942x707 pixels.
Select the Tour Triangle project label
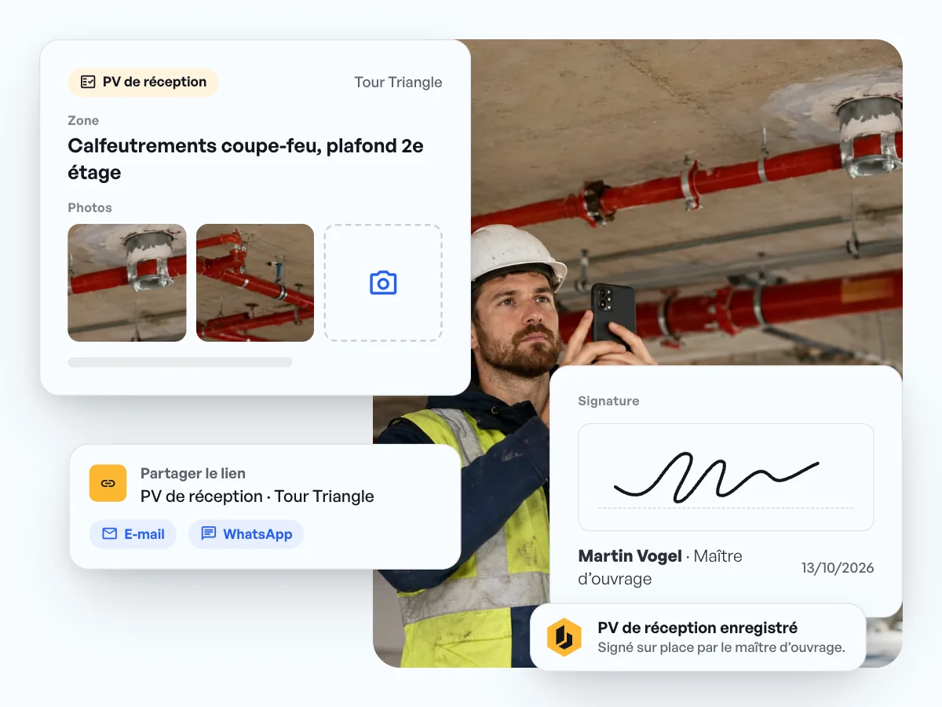[398, 82]
